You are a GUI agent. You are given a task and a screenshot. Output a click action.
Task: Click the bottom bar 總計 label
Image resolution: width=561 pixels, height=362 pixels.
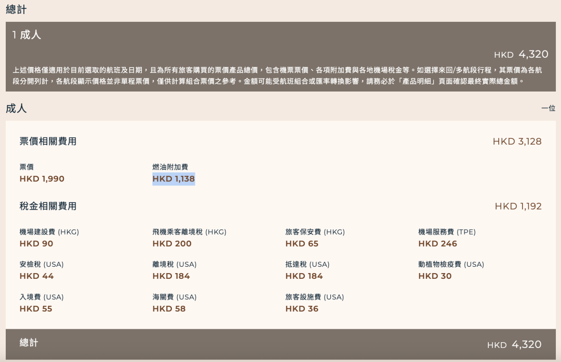pos(29,343)
